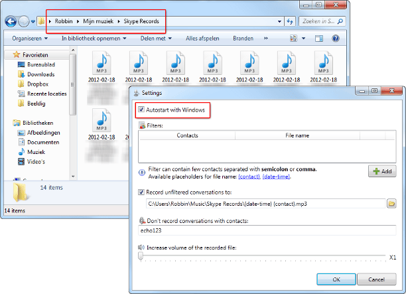Open the Organiseren menu
This screenshot has height=294, width=406.
pos(30,38)
